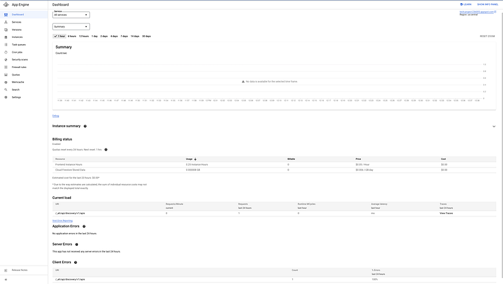This screenshot has width=503, height=284.
Task: Click View Traces link in Current load
Action: pyautogui.click(x=446, y=213)
